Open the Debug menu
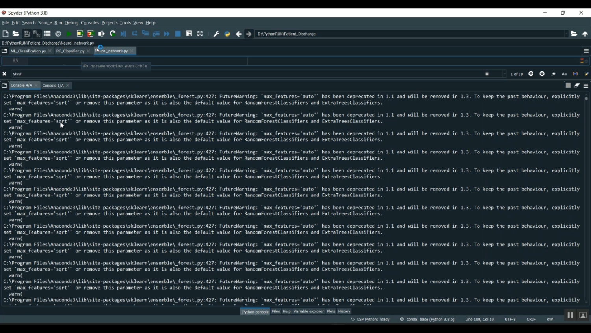 71,23
